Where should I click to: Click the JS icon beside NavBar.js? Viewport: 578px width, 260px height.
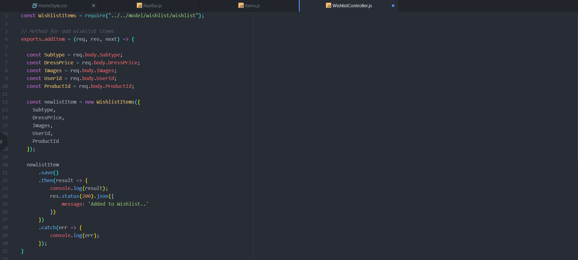pos(139,6)
